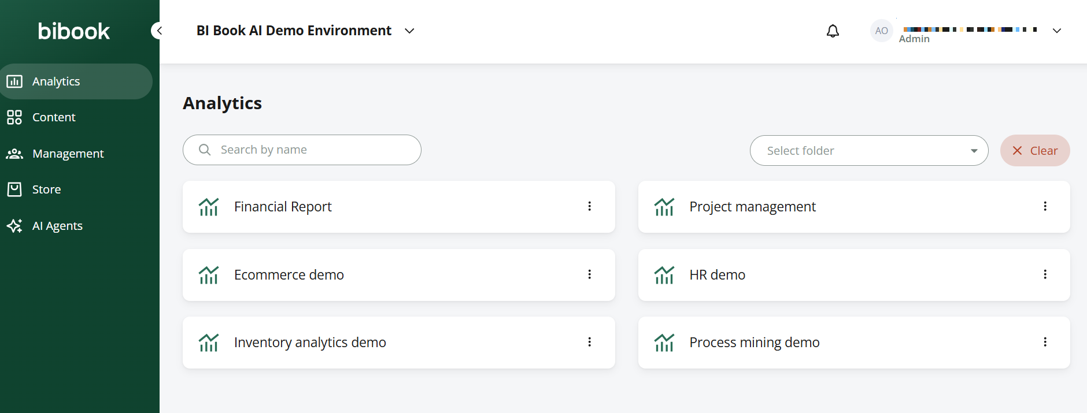Open the Project management analytics card

(x=854, y=207)
